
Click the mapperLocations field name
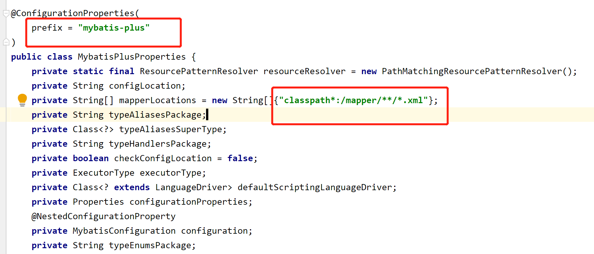[157, 100]
